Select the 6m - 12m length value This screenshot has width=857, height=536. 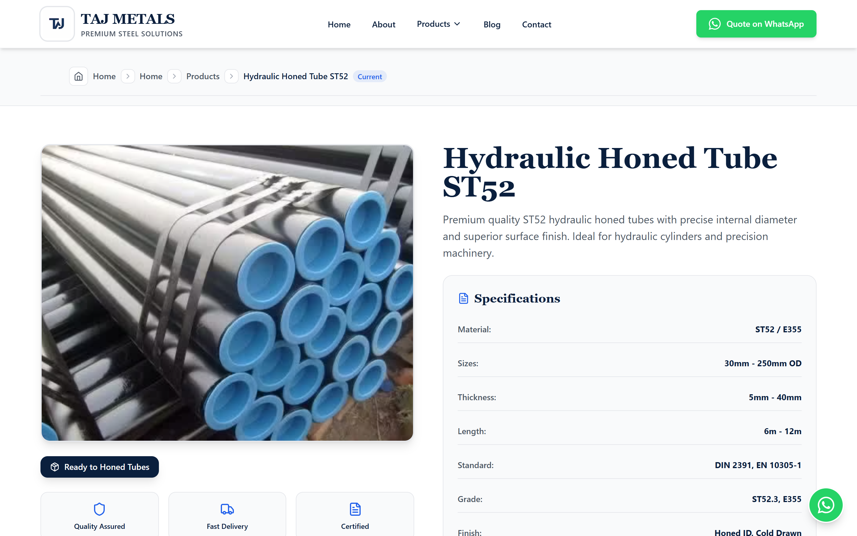783,431
